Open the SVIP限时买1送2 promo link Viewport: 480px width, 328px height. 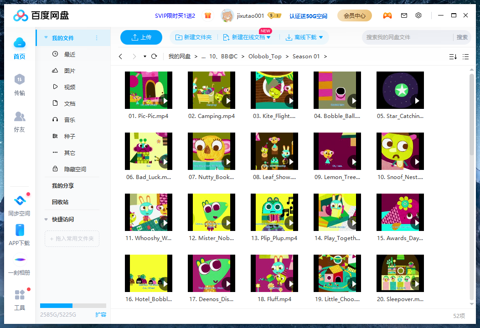coord(175,15)
